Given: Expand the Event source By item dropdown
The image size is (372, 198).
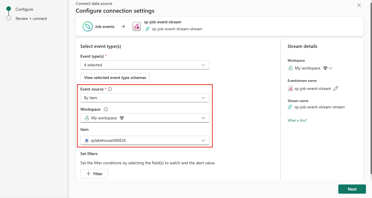Looking at the screenshot, I should [x=145, y=98].
